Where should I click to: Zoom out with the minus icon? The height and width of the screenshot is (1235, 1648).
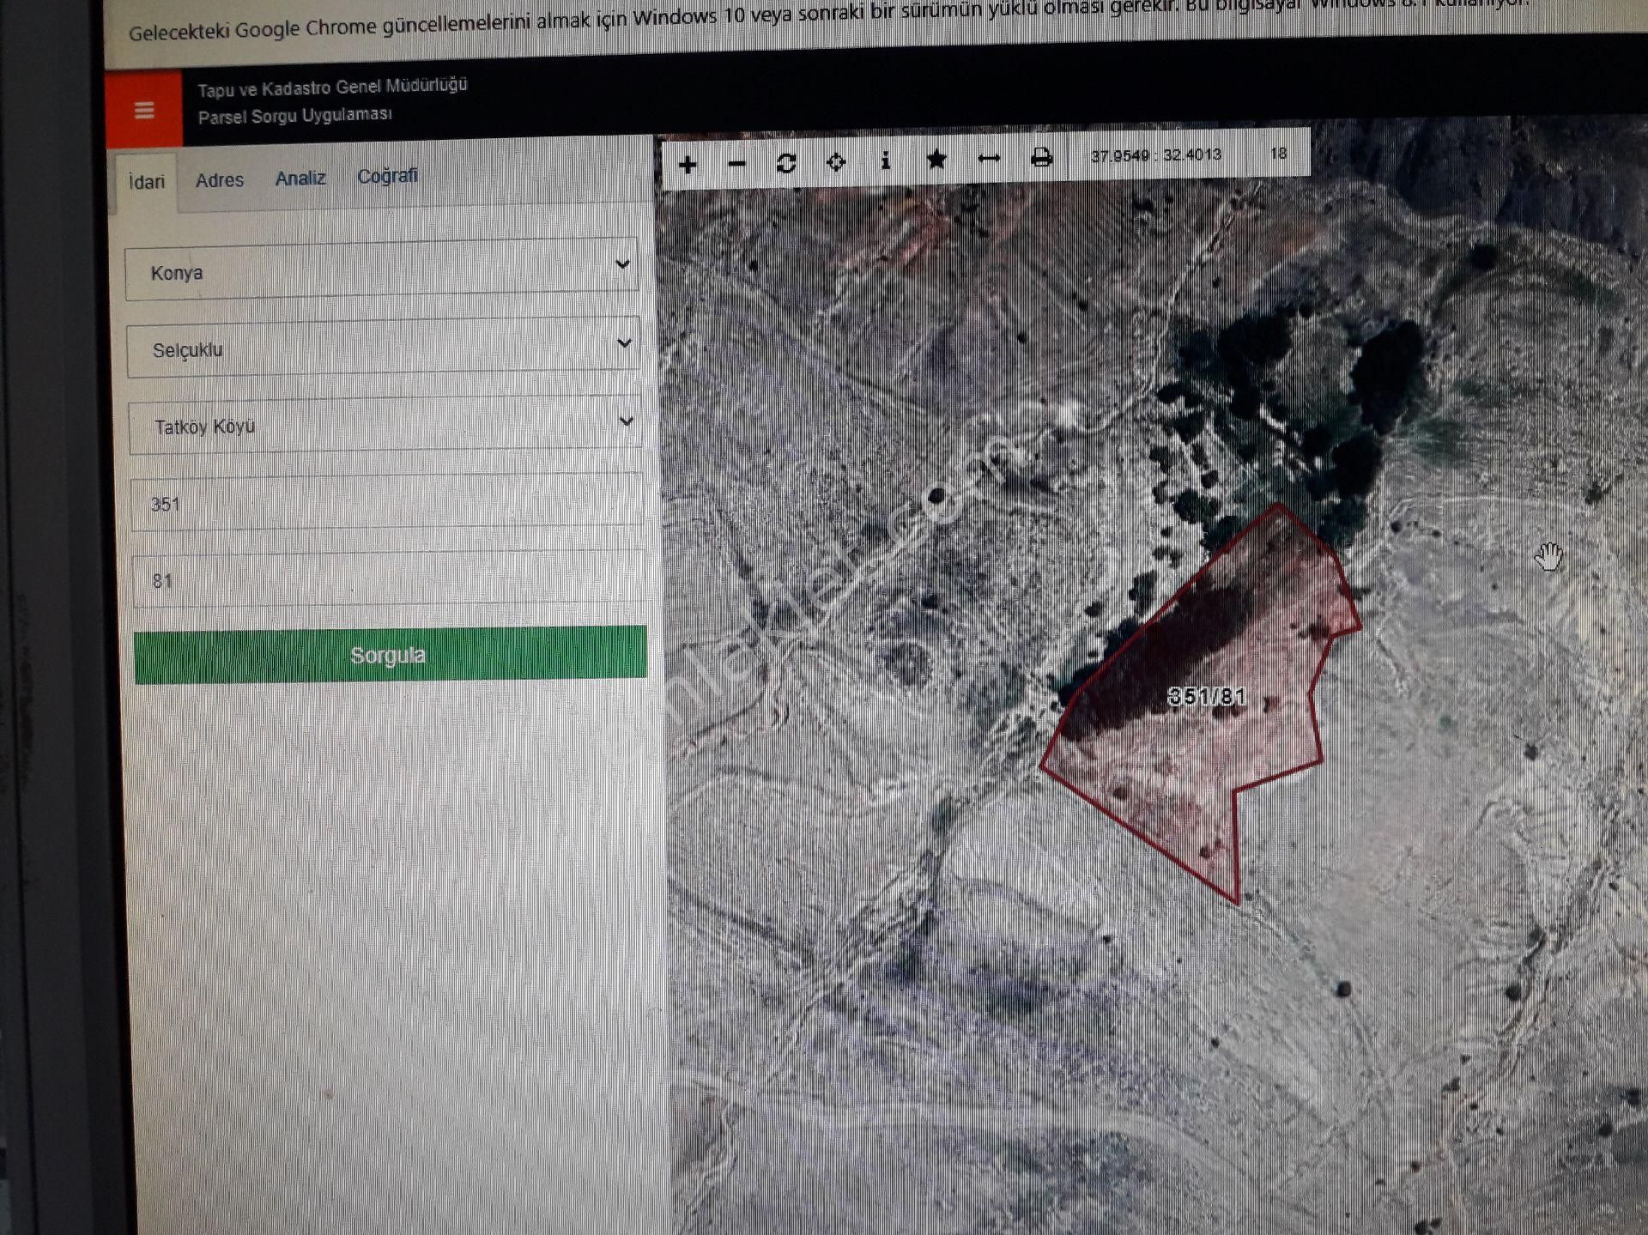point(736,164)
